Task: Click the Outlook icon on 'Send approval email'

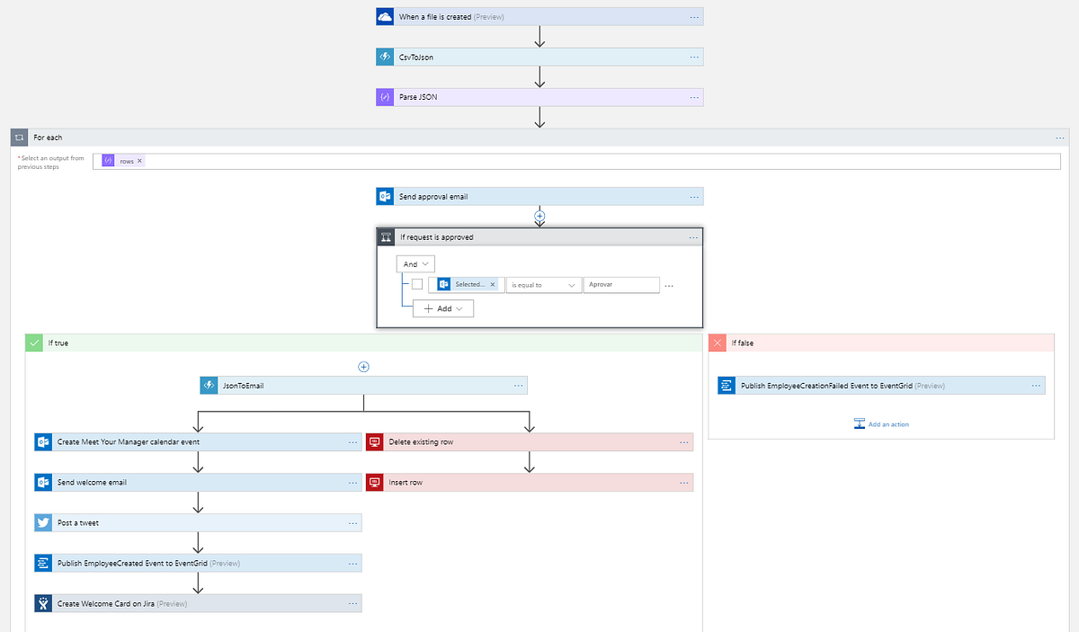Action: point(384,195)
